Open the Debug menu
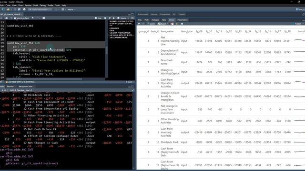This screenshot has height=171, width=305. coord(42,5)
